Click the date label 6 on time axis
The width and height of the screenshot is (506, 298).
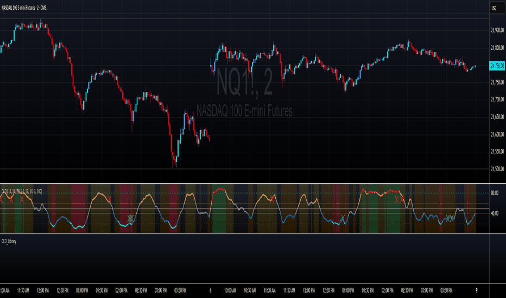click(211, 290)
